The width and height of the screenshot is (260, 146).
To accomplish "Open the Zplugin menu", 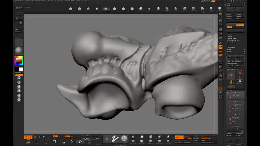I will pos(98,3).
